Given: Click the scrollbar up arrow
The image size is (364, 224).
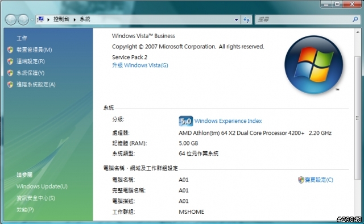Looking at the screenshot, I should (x=358, y=32).
